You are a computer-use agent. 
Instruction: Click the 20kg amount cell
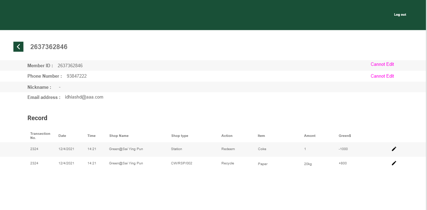[x=308, y=164]
